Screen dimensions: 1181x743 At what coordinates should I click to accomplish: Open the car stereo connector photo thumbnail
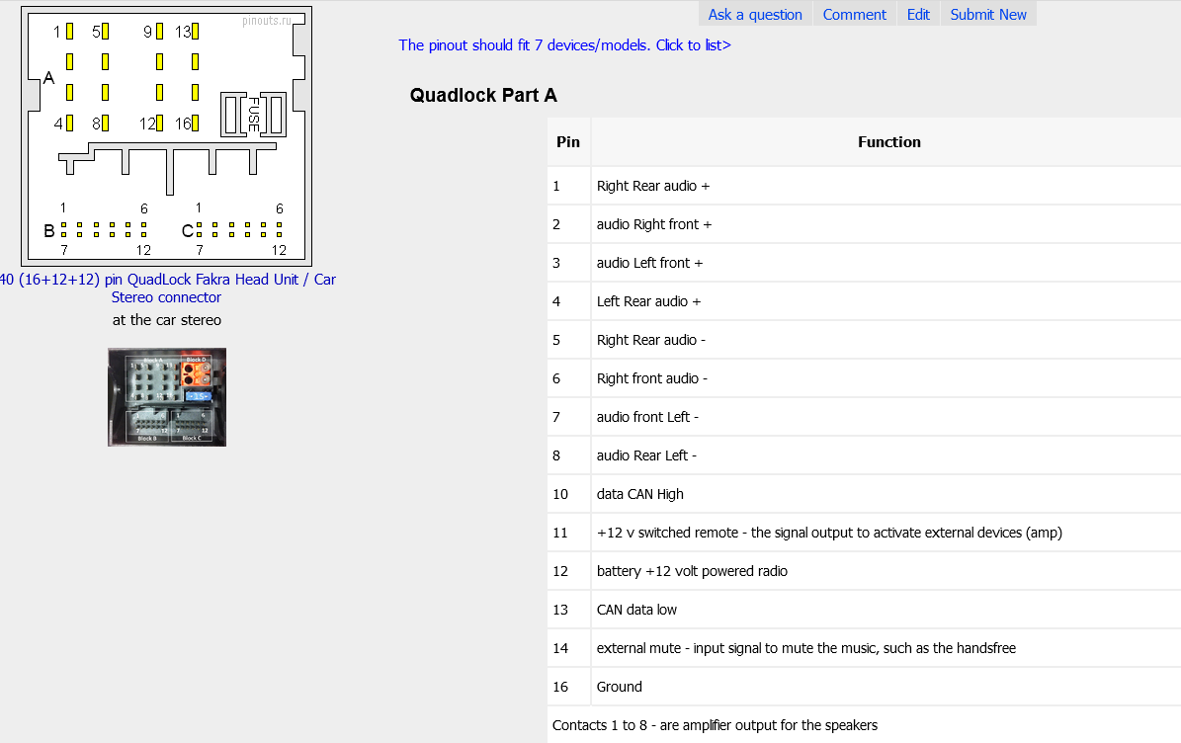tap(167, 396)
